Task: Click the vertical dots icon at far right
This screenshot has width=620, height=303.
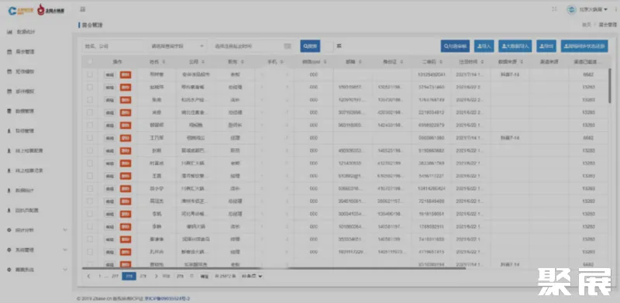Action: (616, 9)
